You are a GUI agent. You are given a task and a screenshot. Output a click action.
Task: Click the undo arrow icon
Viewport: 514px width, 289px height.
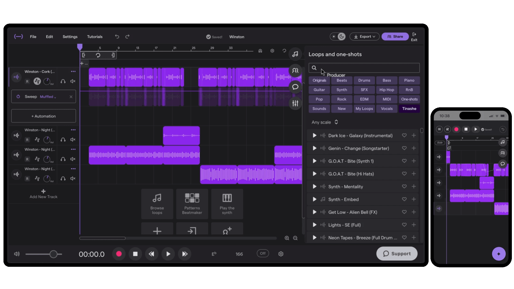coord(117,37)
